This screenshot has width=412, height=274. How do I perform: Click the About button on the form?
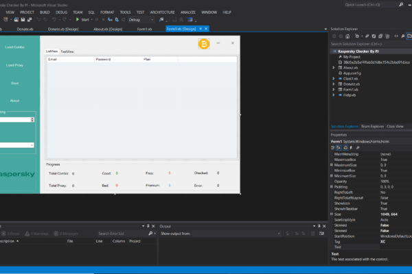point(14,101)
